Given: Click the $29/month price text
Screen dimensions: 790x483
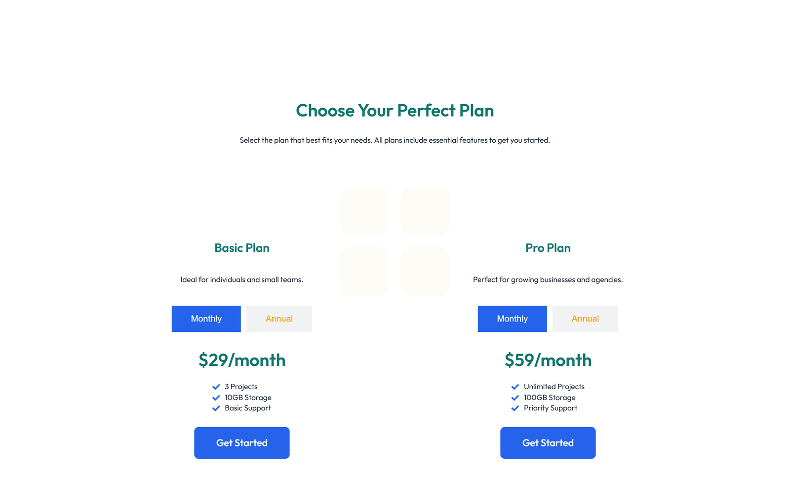Looking at the screenshot, I should [x=241, y=360].
